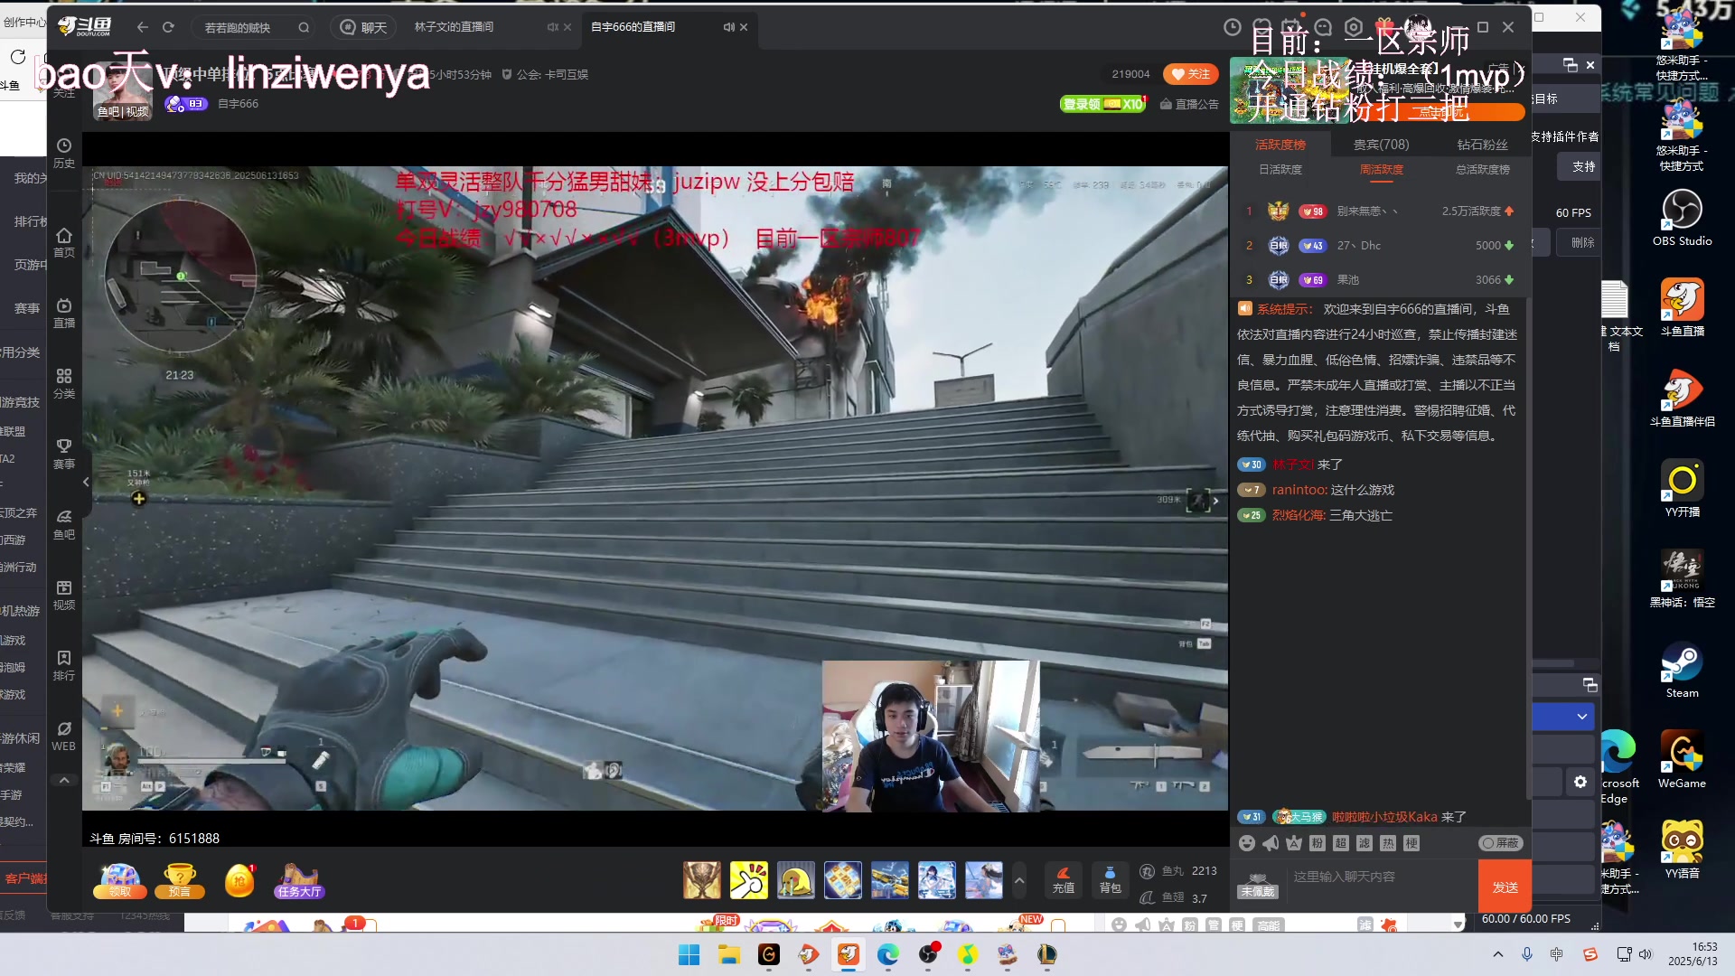The image size is (1735, 976).
Task: Go to 首页 home in sidebar
Action: point(63,242)
